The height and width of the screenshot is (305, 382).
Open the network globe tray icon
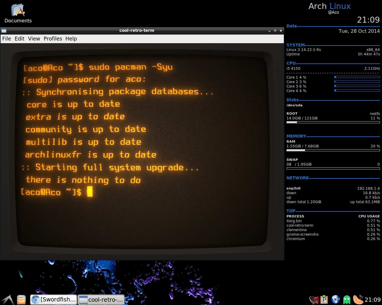point(335,299)
